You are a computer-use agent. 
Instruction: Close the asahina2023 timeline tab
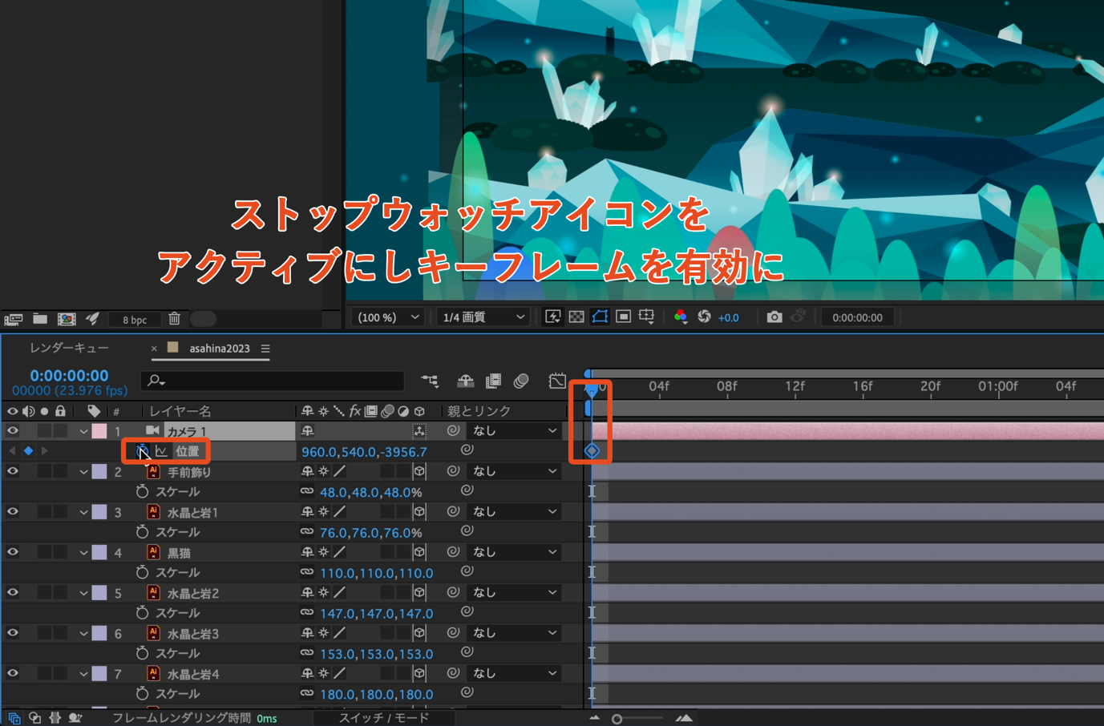pos(154,349)
